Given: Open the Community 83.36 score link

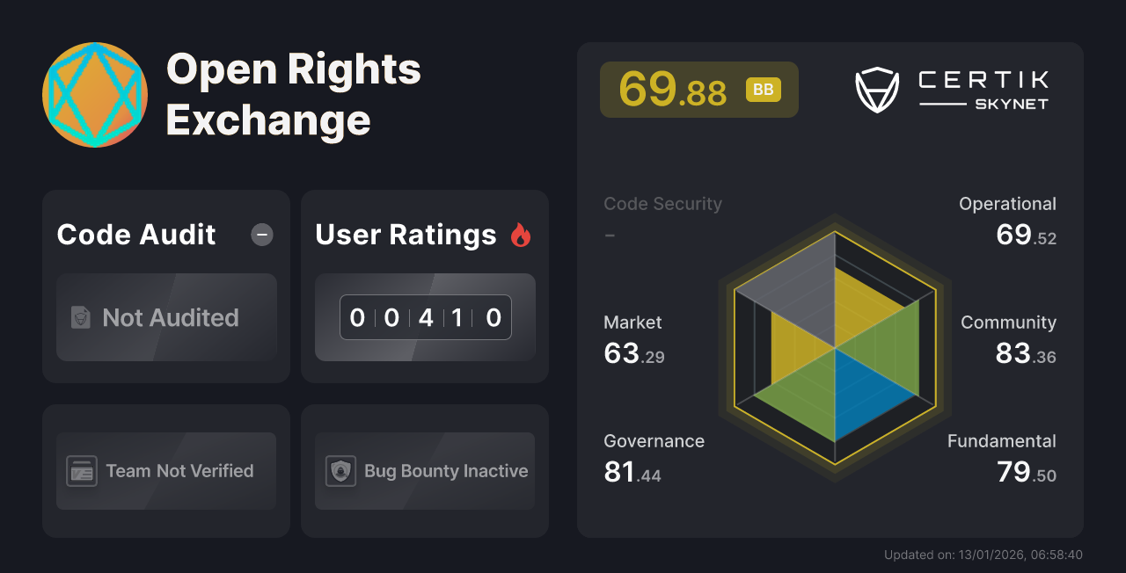Looking at the screenshot, I should tap(1008, 339).
